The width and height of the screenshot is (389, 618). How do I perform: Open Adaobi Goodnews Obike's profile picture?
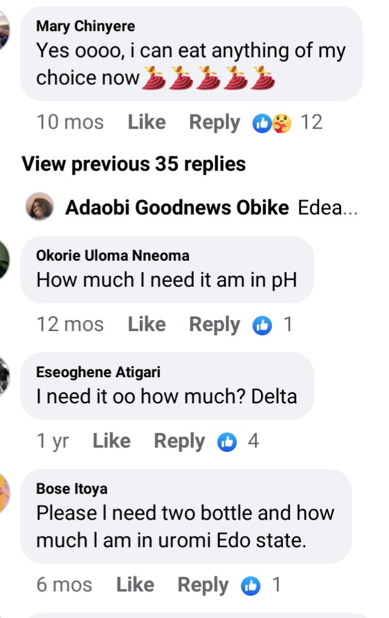[x=40, y=208]
